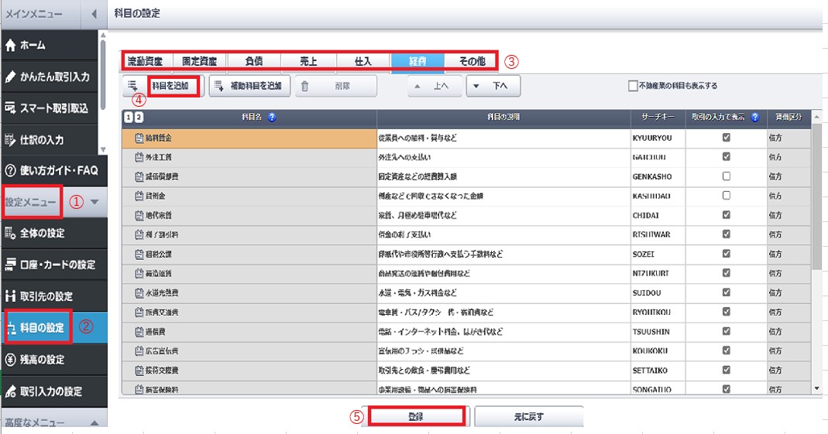
Task: Select the 経費 tab
Action: click(x=417, y=61)
